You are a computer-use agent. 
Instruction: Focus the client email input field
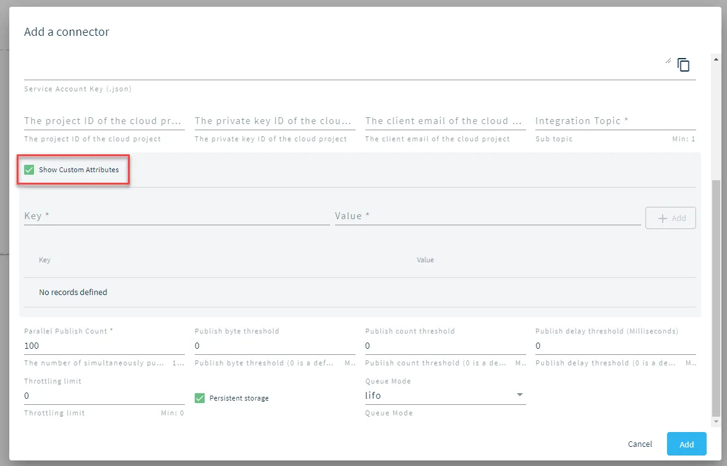click(x=445, y=121)
